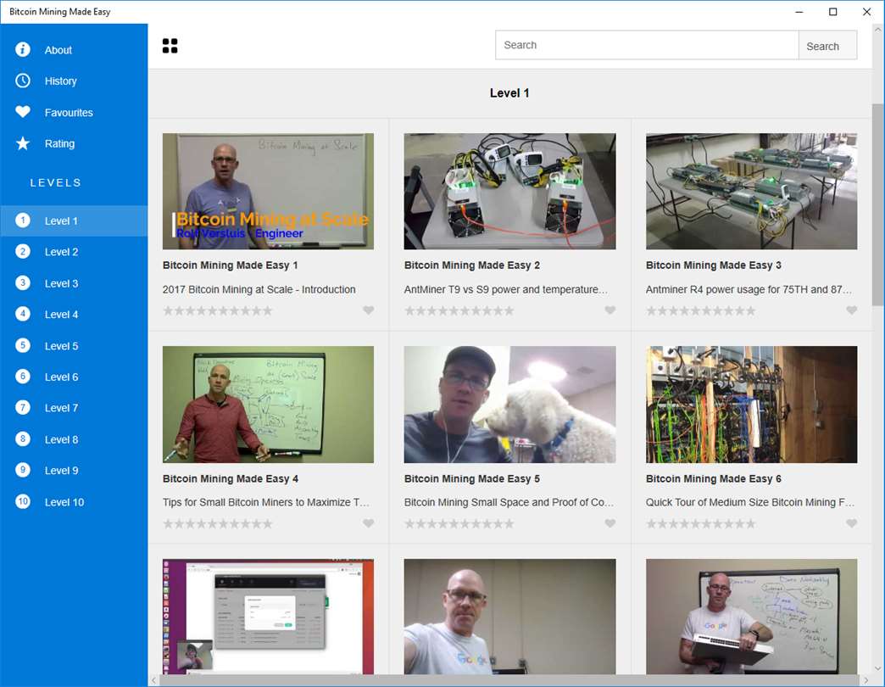Viewport: 885px width, 687px height.
Task: Favourite Bitcoin Mining Made Easy 2 heart
Action: click(x=609, y=310)
